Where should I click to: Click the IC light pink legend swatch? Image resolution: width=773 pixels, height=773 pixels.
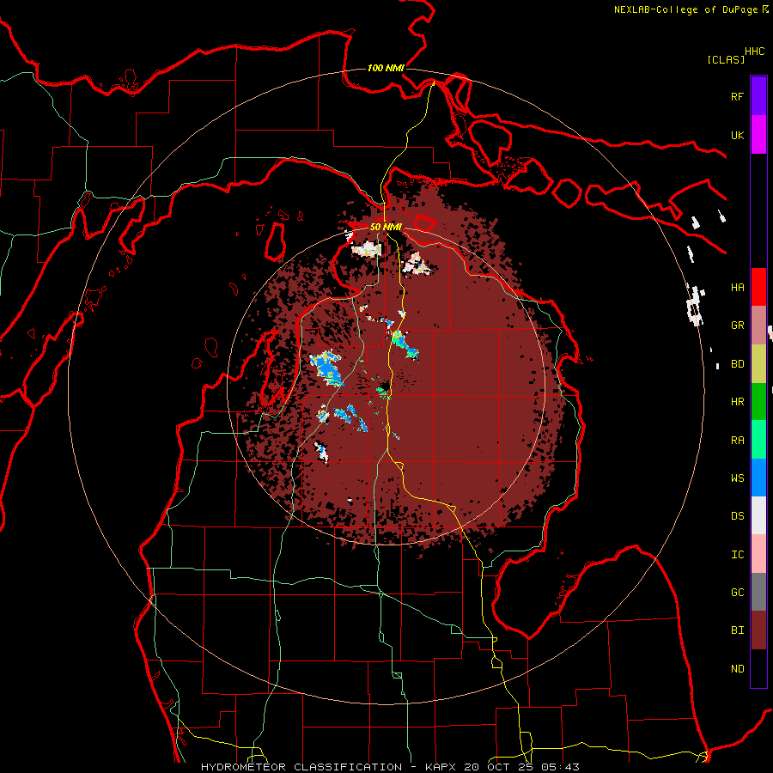(758, 554)
